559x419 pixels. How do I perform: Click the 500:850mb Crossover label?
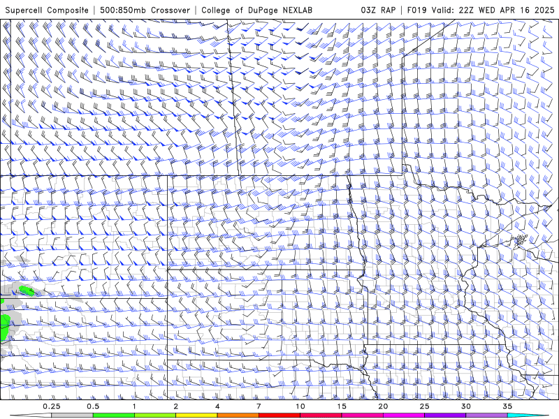pyautogui.click(x=145, y=10)
